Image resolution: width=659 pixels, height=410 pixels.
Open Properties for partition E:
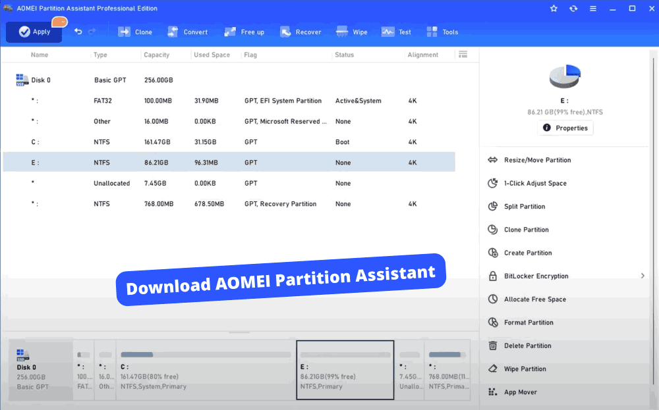coord(565,128)
